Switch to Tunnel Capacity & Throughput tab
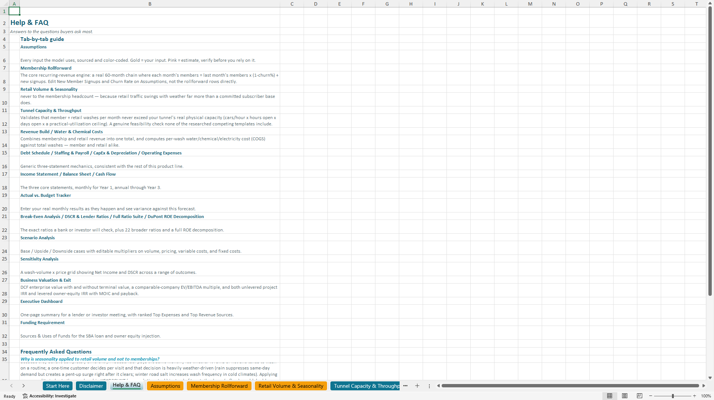This screenshot has height=400, width=714. point(365,386)
